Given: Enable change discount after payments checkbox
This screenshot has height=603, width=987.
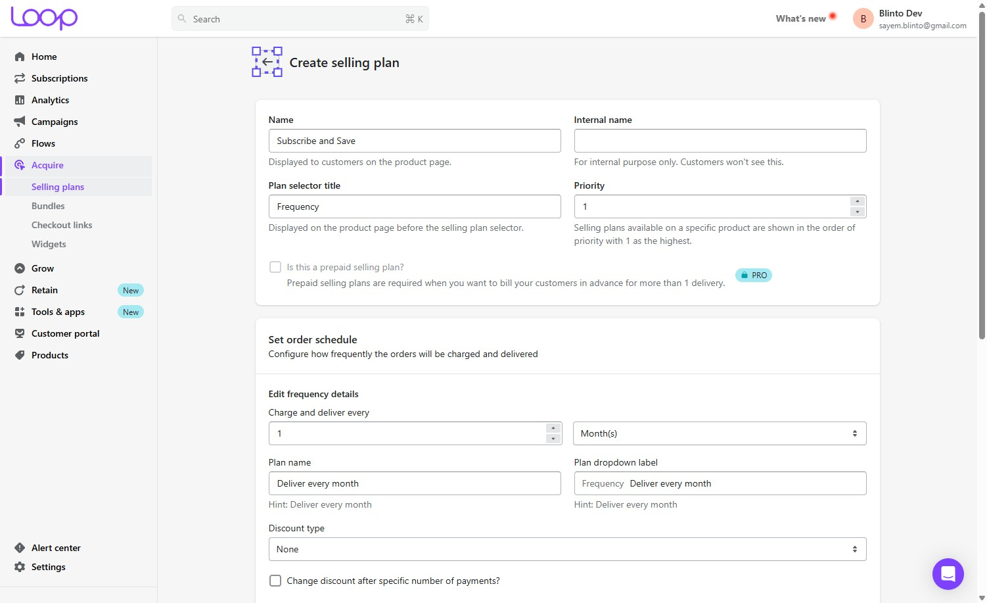Looking at the screenshot, I should pos(275,581).
